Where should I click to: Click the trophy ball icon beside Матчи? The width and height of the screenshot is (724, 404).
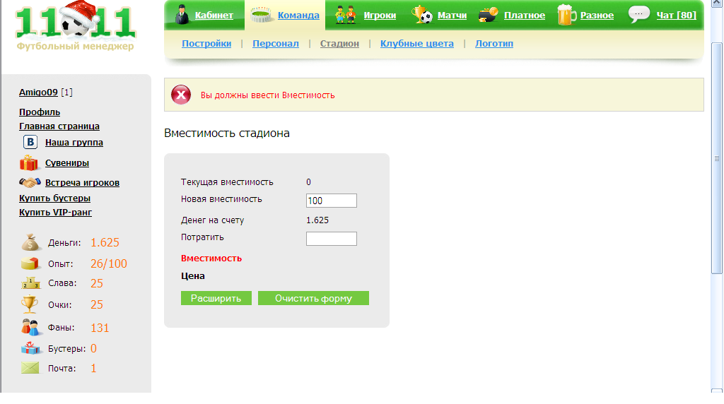(x=422, y=14)
